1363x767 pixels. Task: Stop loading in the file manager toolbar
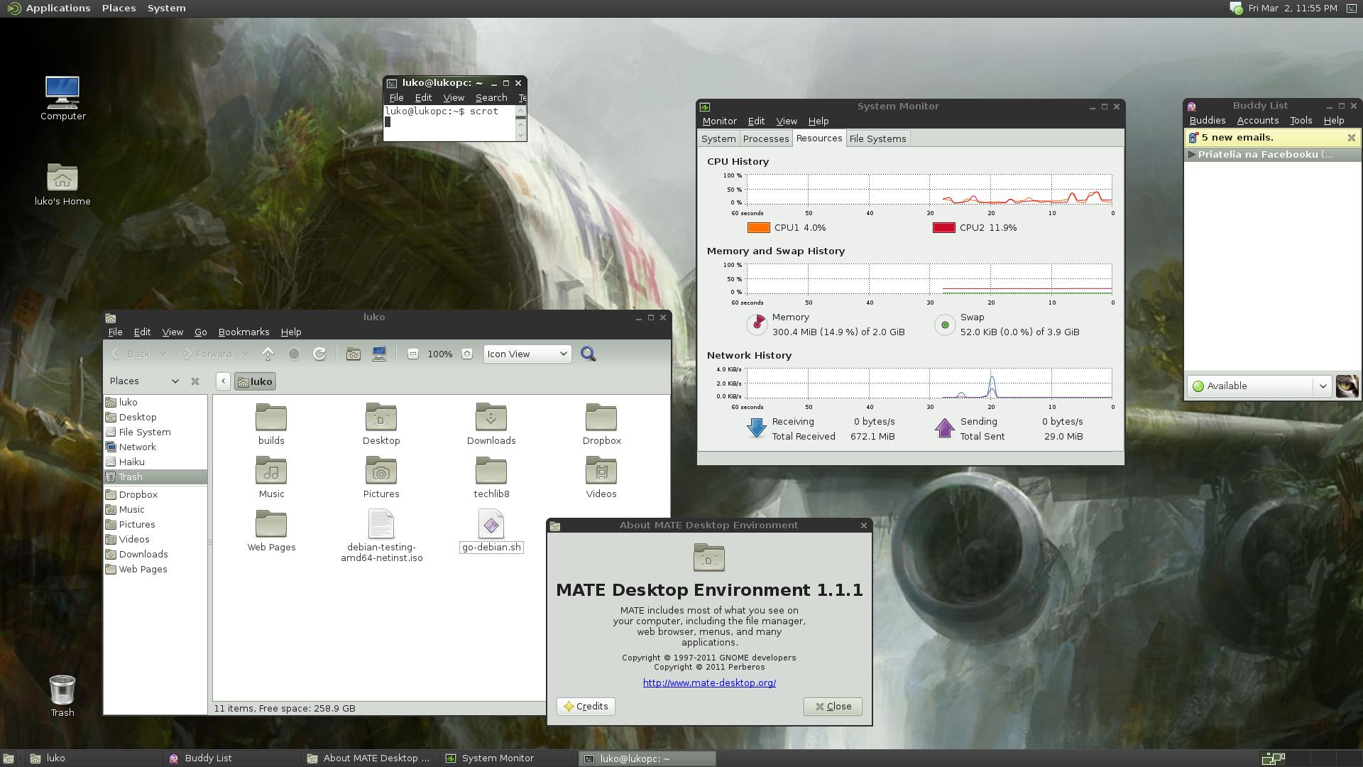[293, 354]
